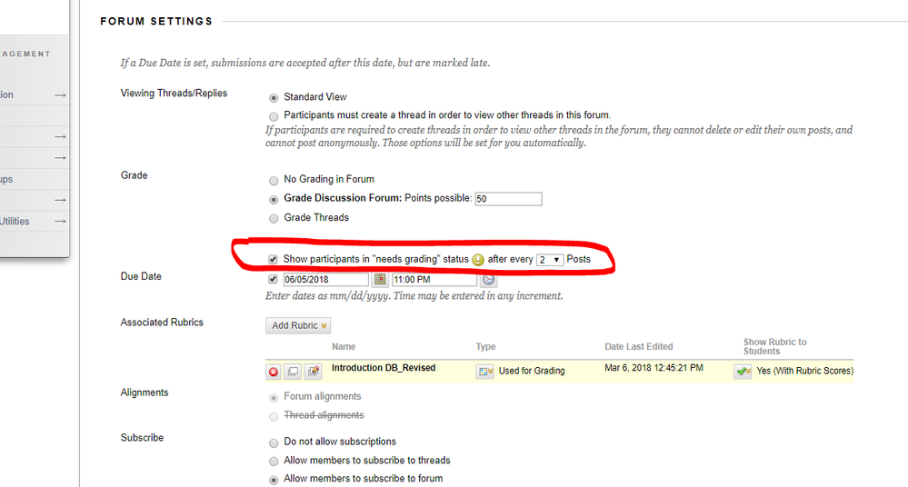
Task: Choose Do not allow subscriptions
Action: click(274, 442)
